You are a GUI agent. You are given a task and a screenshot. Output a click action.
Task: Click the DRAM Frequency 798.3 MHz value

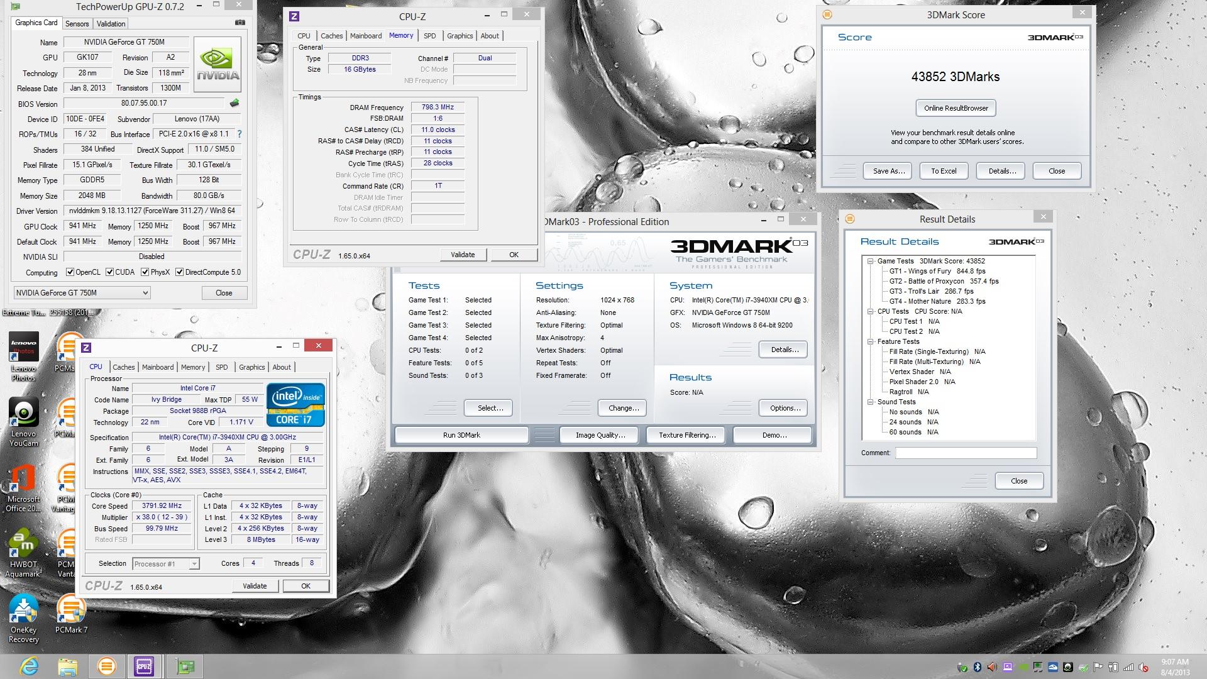click(x=438, y=107)
